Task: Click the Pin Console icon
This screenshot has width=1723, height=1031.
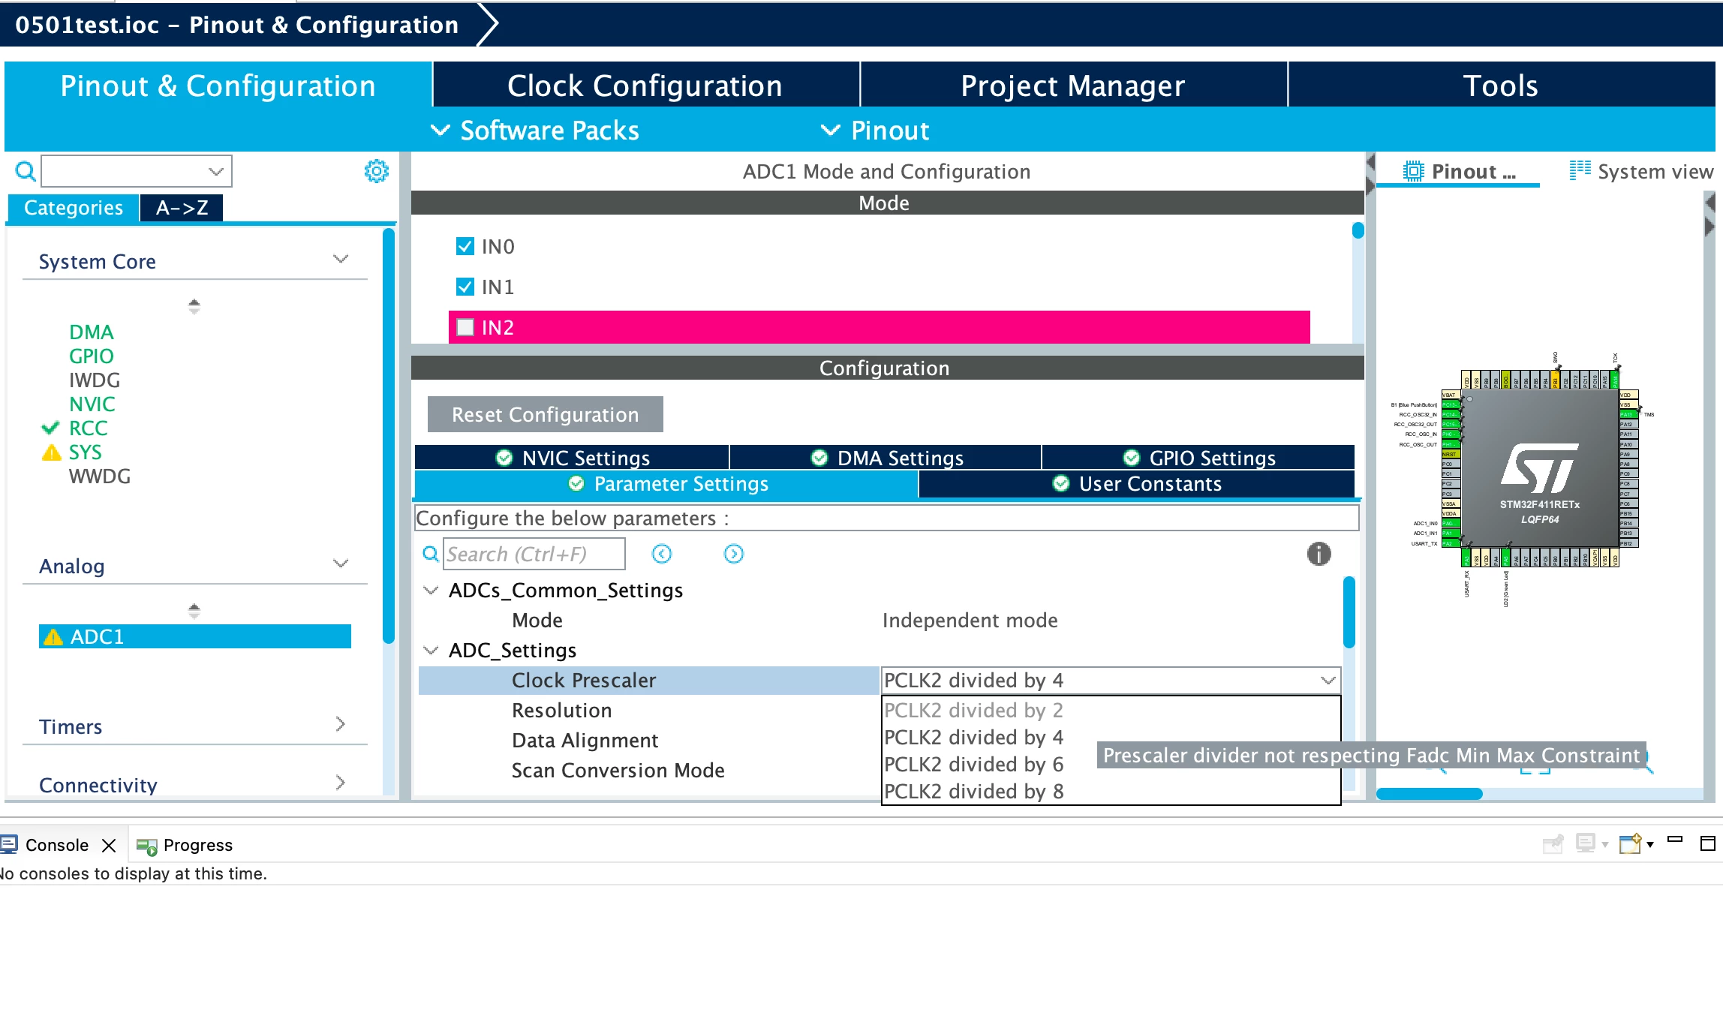Action: [1553, 844]
